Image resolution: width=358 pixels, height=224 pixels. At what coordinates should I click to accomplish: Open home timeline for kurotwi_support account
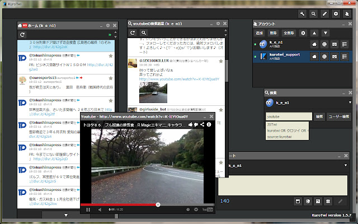pyautogui.click(x=315, y=56)
